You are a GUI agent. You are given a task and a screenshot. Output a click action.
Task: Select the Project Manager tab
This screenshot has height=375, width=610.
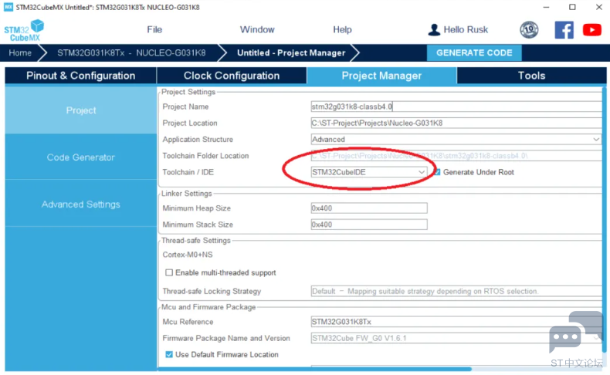click(381, 76)
